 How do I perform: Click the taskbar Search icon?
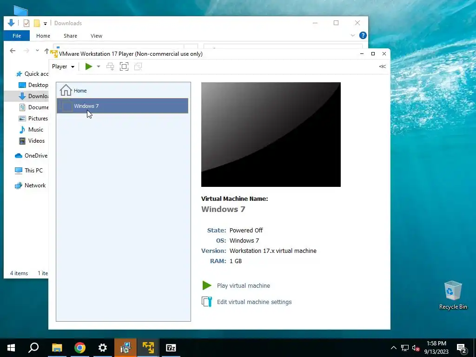(x=33, y=348)
